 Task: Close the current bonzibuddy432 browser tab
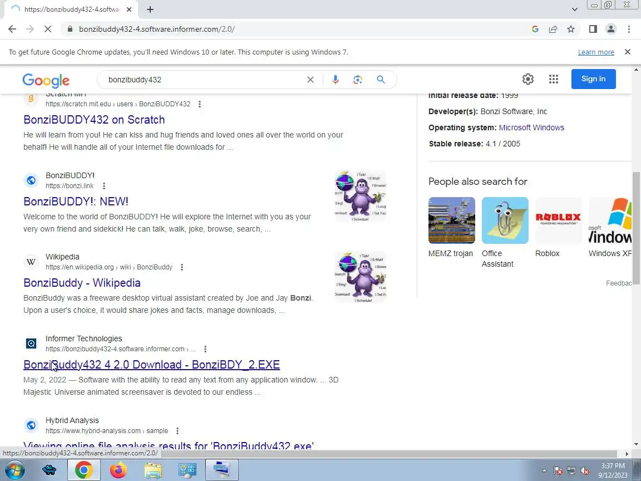coord(129,9)
